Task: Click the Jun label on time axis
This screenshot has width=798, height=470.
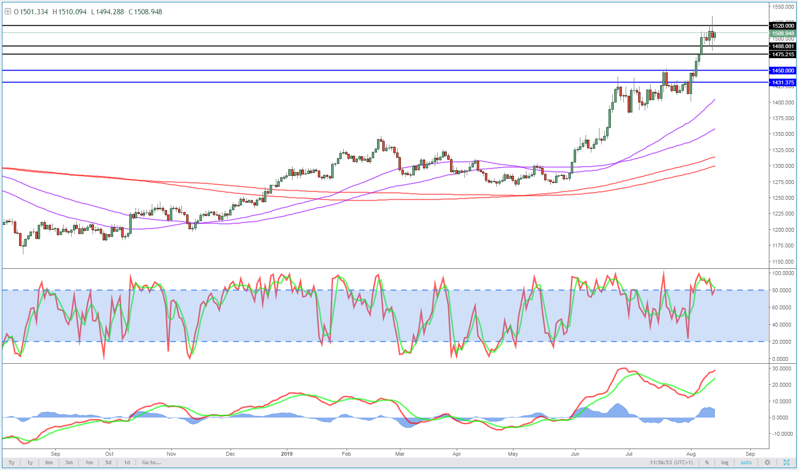Action: [575, 454]
